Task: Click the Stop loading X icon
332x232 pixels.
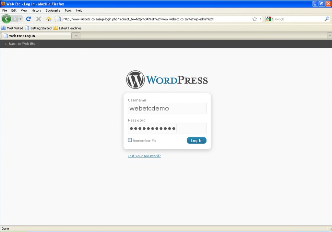Action: pos(39,19)
